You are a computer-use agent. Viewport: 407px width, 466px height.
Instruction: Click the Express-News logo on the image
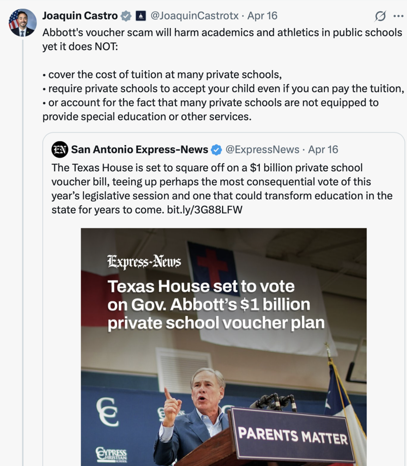click(144, 261)
